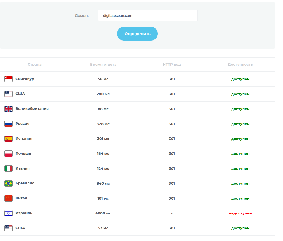Click the доступен status in Бразилия row
This screenshot has width=283, height=241.
[x=240, y=183]
